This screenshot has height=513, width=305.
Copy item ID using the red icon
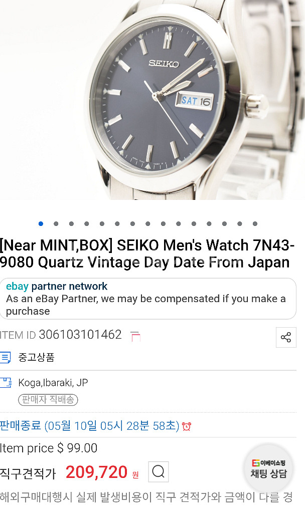(135, 336)
